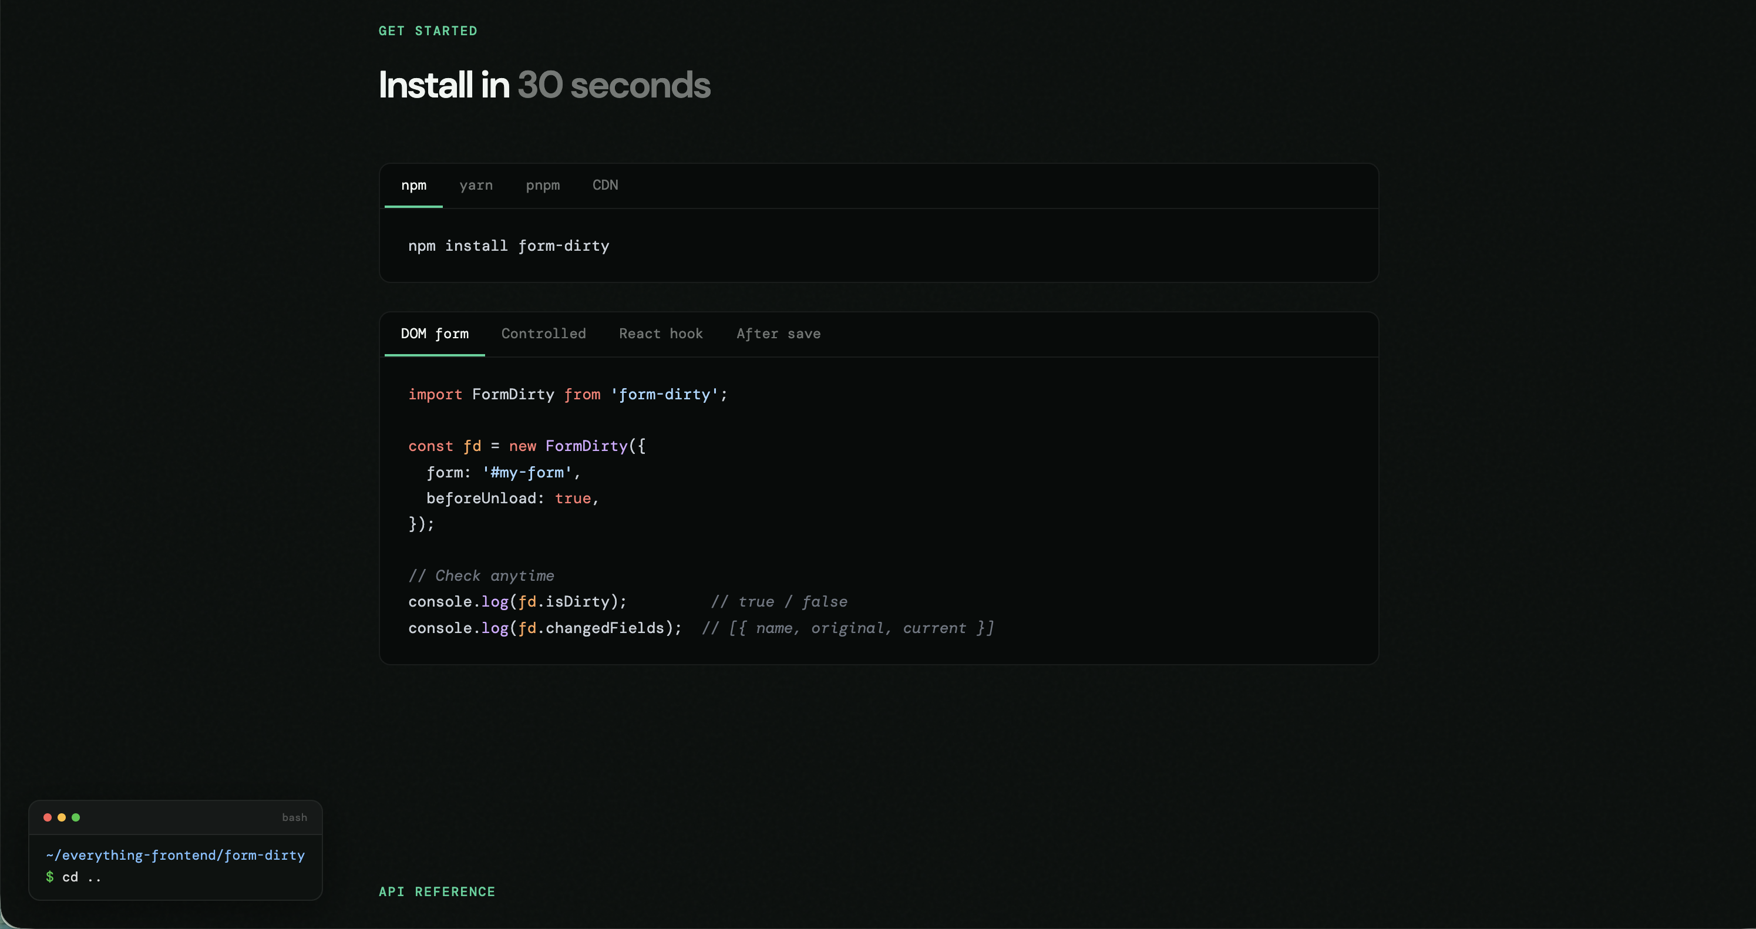Click the "// Check anytime" comment

(481, 576)
